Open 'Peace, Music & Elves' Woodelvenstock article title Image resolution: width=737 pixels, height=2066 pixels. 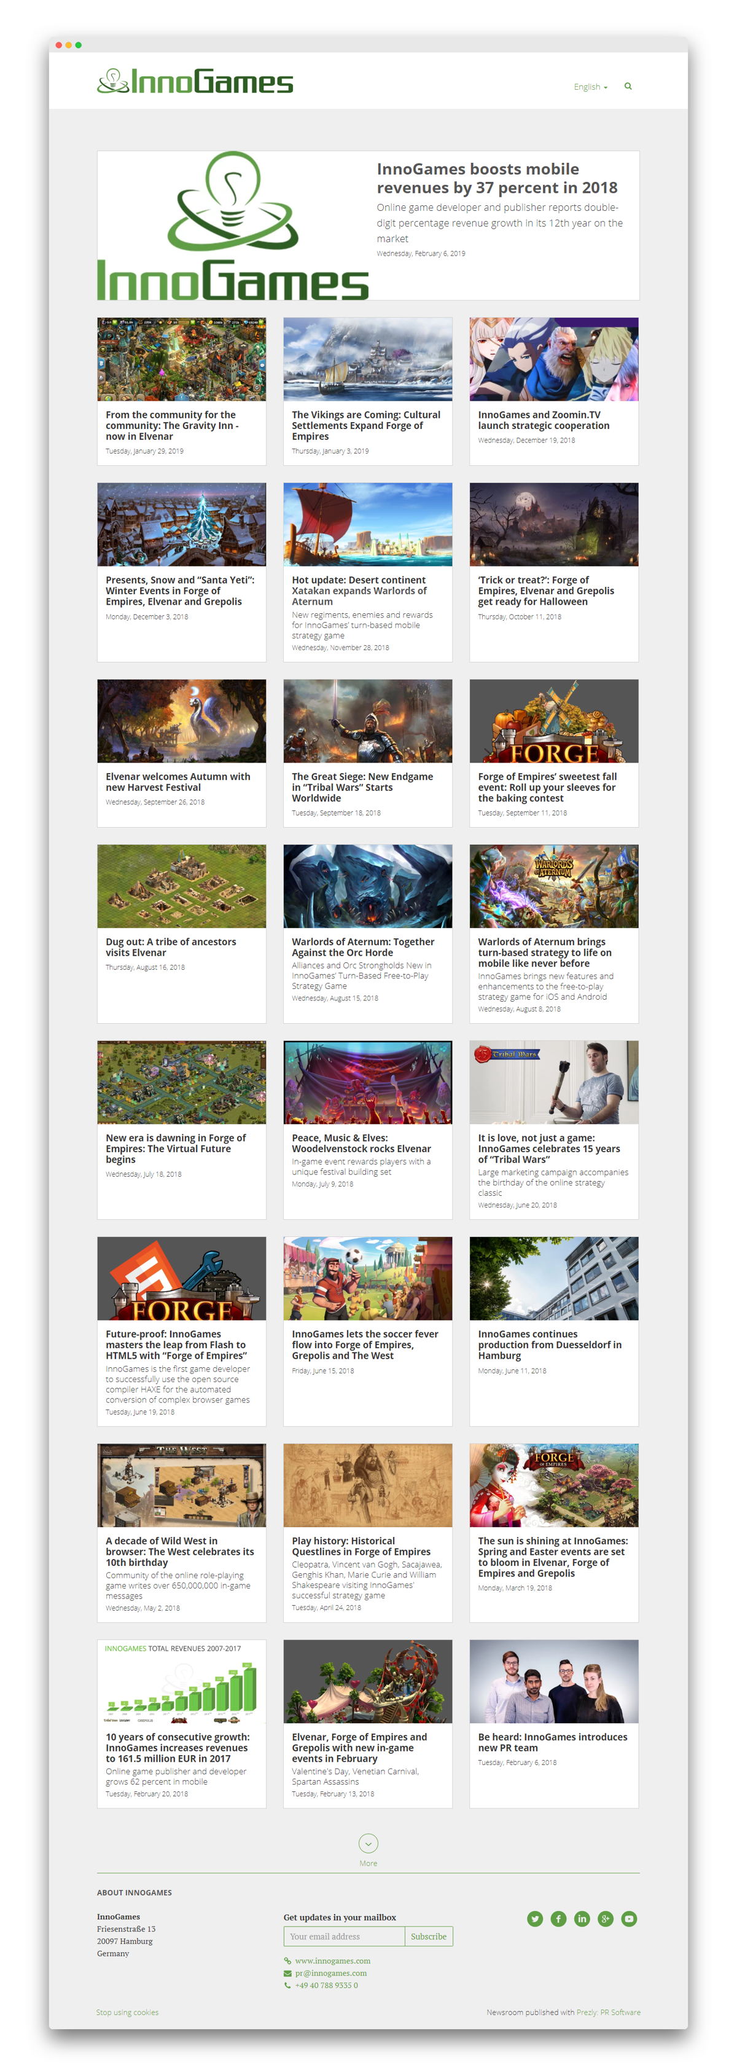click(362, 1143)
